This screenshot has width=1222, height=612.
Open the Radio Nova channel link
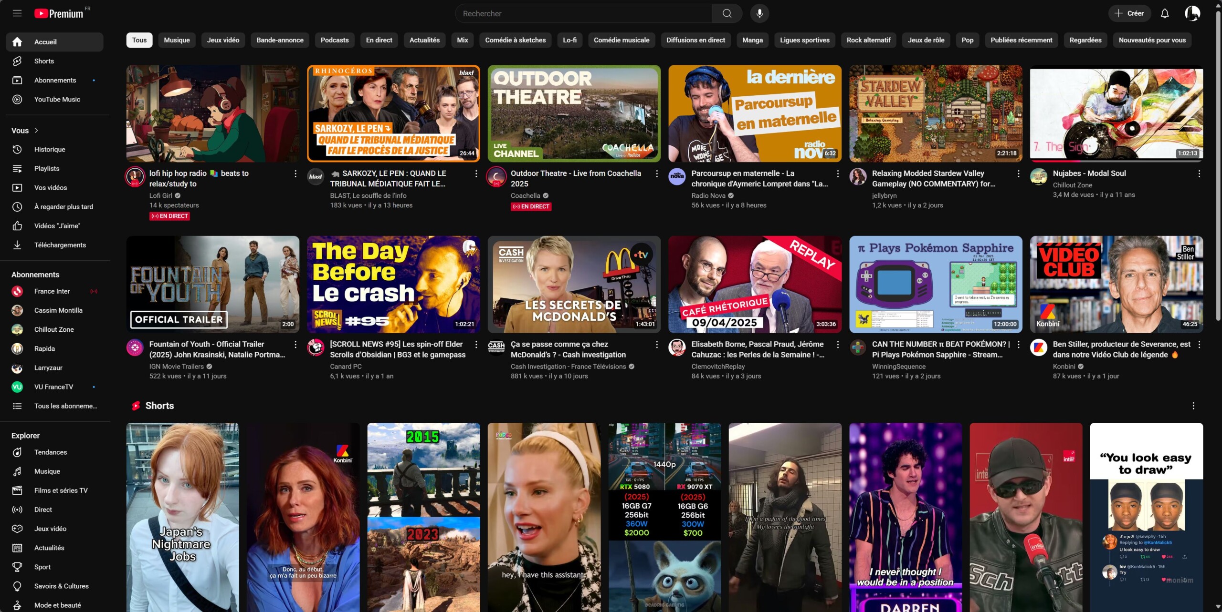click(x=708, y=195)
